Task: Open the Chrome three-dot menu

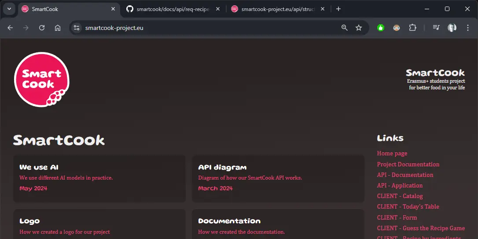Action: 468,28
